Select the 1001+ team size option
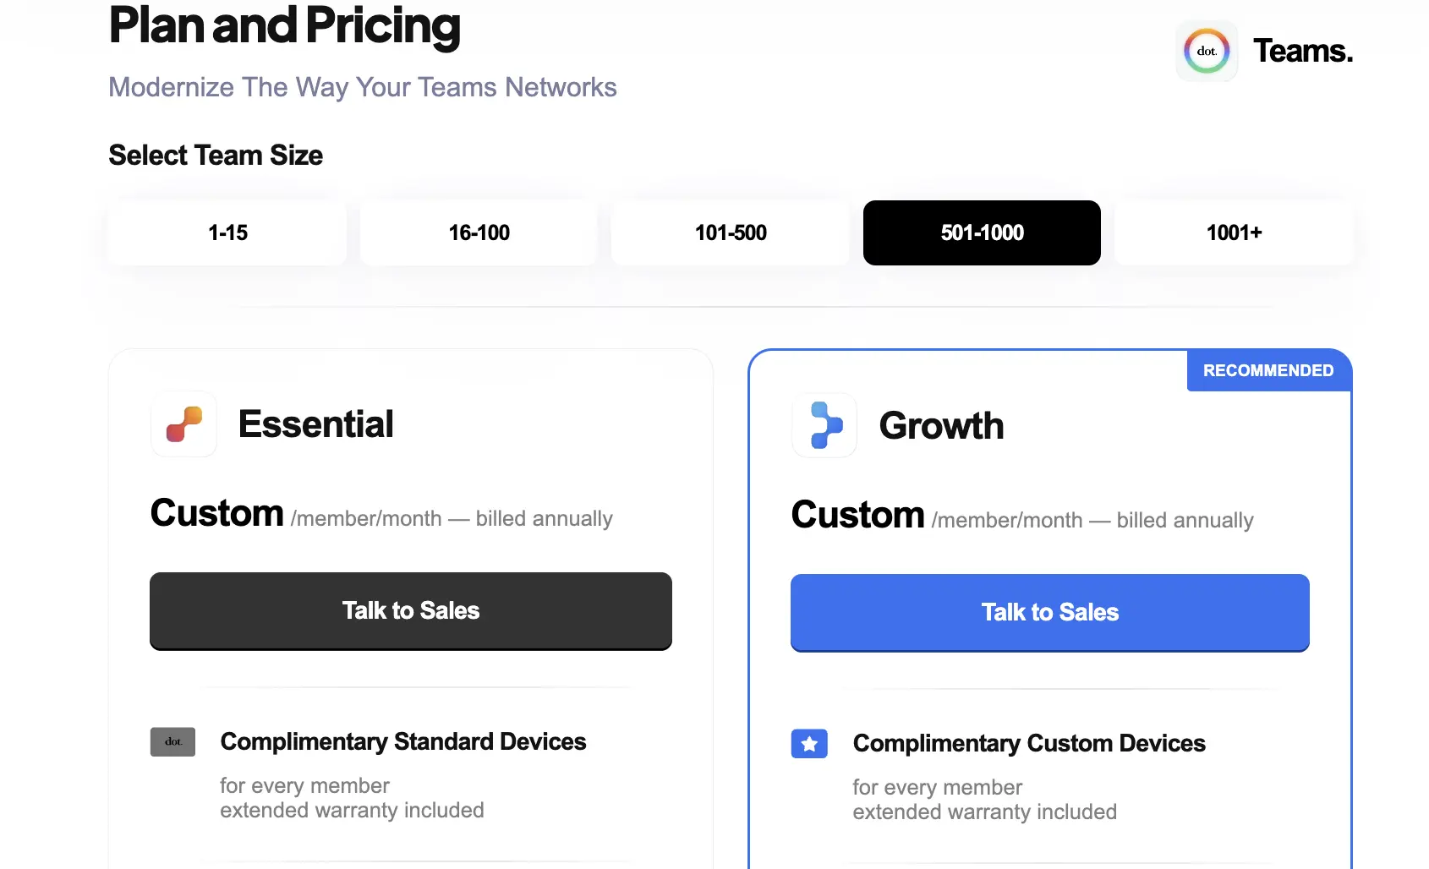 coord(1234,232)
